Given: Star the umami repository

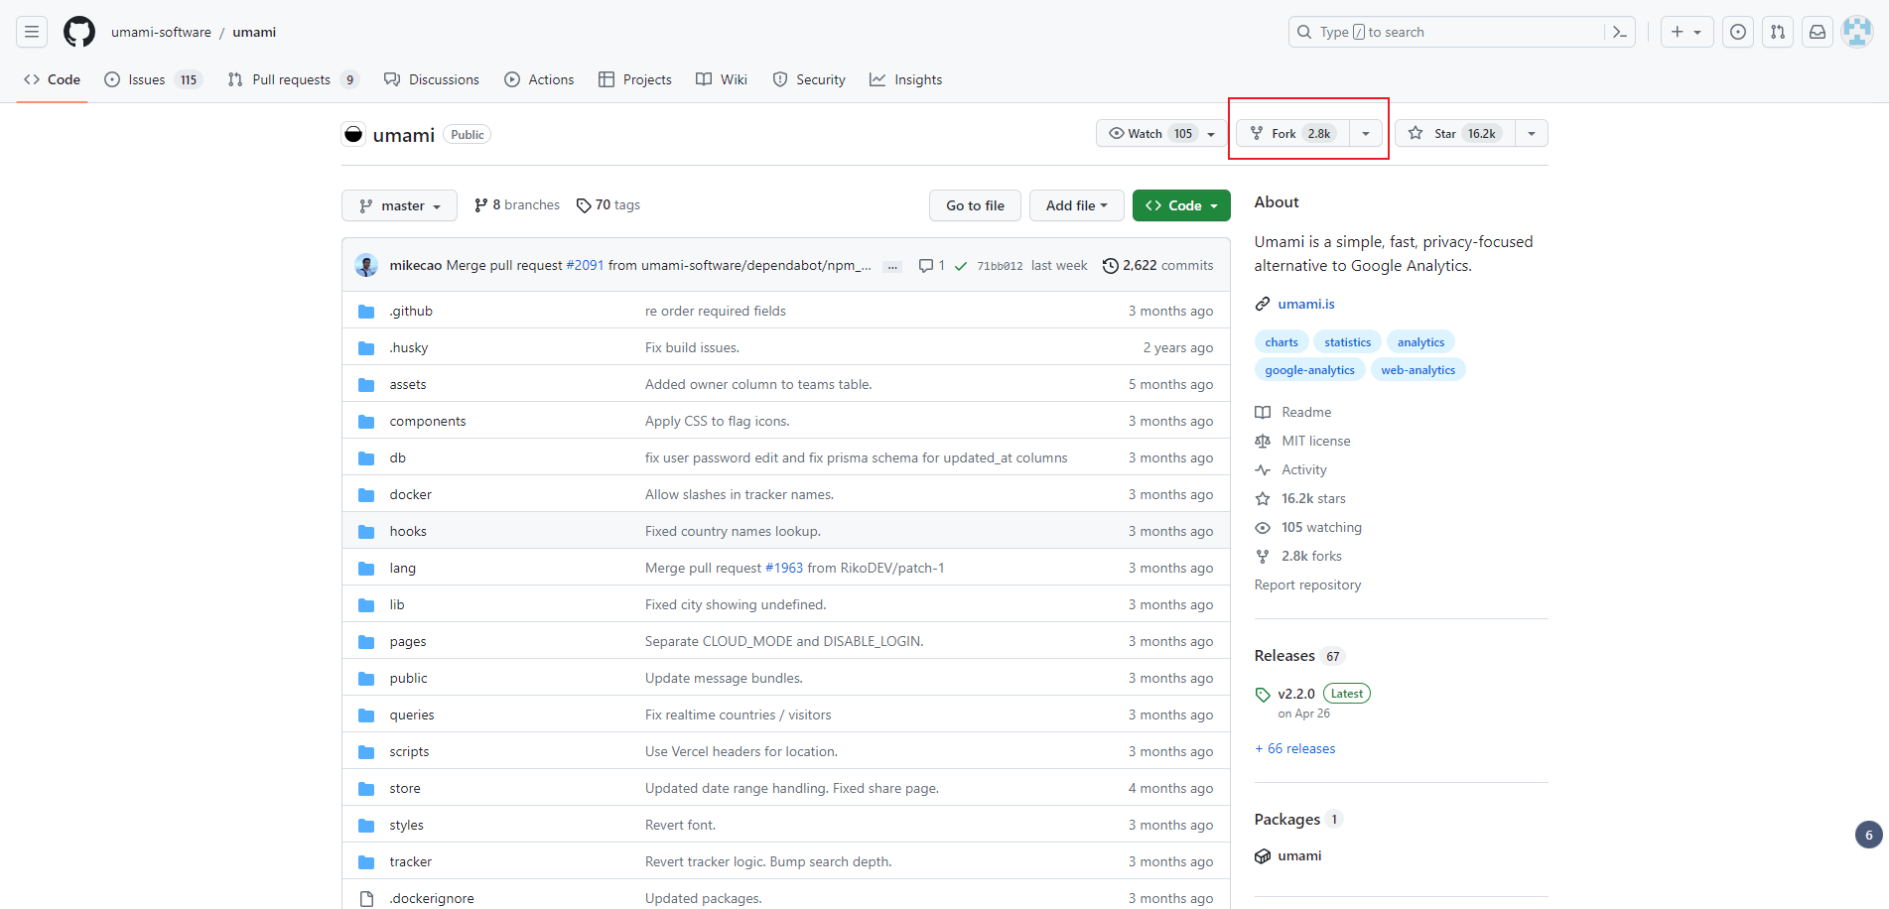Looking at the screenshot, I should pyautogui.click(x=1455, y=133).
